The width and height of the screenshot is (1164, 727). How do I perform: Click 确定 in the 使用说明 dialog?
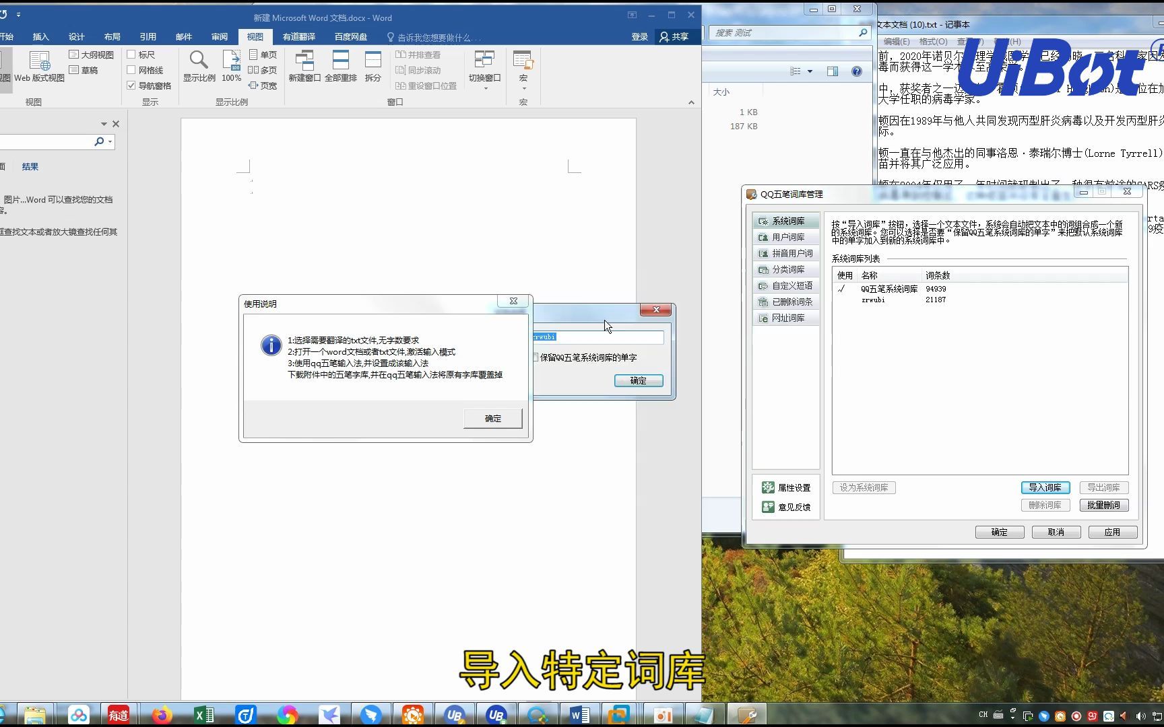(493, 418)
